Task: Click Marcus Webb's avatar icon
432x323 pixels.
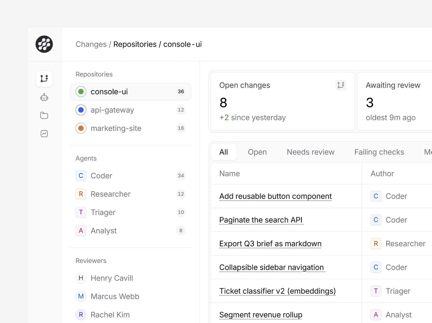Action: click(81, 297)
